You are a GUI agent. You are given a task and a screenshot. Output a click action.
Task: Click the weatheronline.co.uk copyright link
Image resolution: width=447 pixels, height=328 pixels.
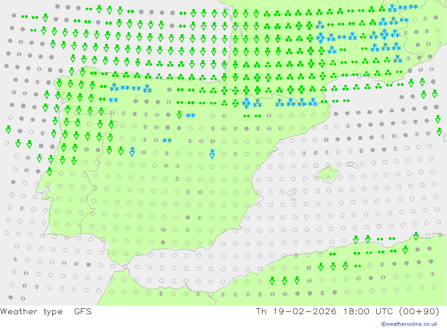pyautogui.click(x=409, y=324)
